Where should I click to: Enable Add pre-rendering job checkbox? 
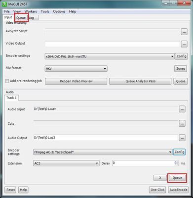(x=7, y=81)
